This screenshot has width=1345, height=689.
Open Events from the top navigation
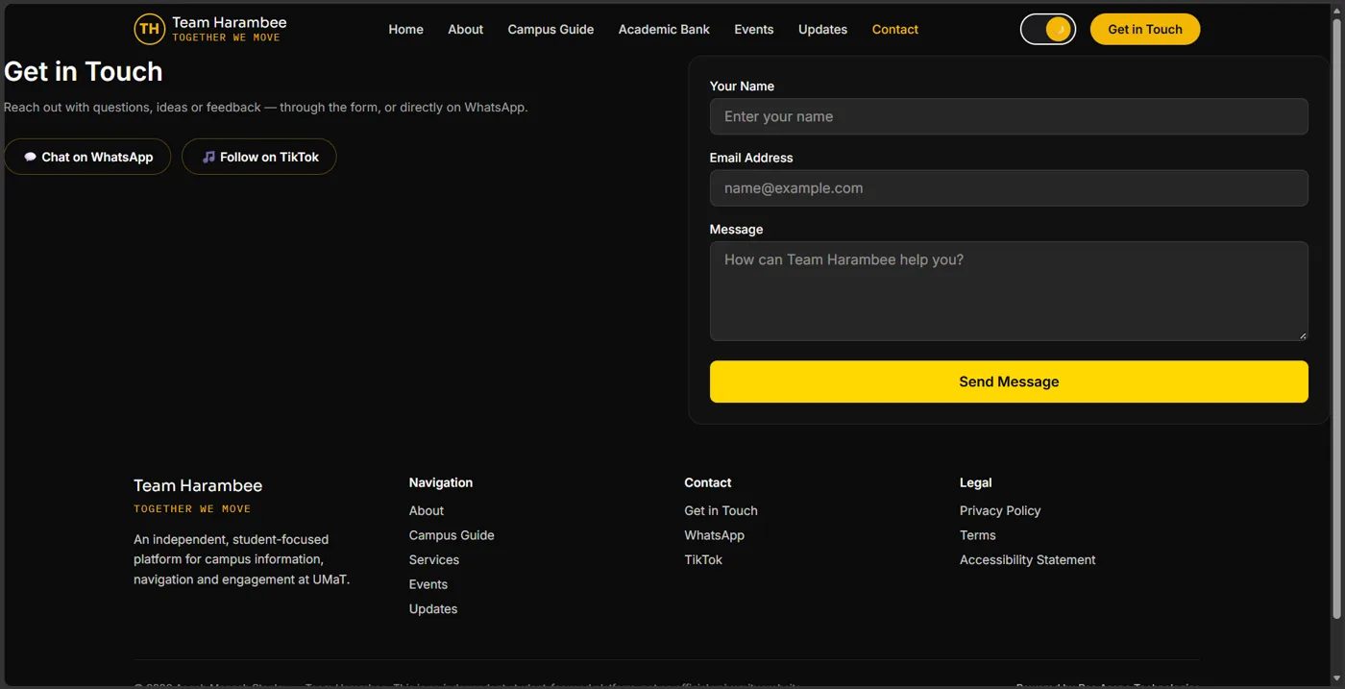pos(753,29)
